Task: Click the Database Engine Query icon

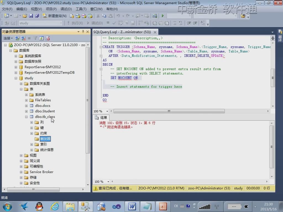Action: pos(72,16)
